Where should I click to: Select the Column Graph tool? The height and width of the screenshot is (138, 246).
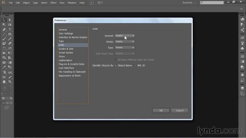[10, 72]
